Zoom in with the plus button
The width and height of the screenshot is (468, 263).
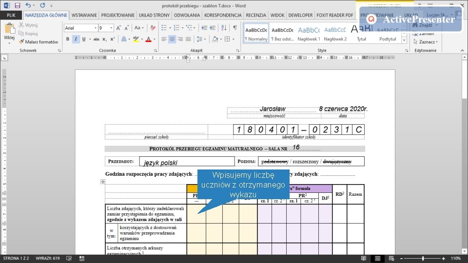coord(444,259)
